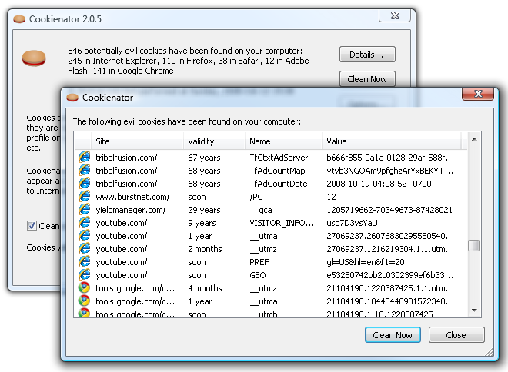Click the GEO cookie name cell

tap(258, 275)
